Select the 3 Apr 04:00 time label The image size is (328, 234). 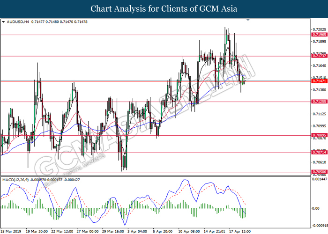click(140, 231)
